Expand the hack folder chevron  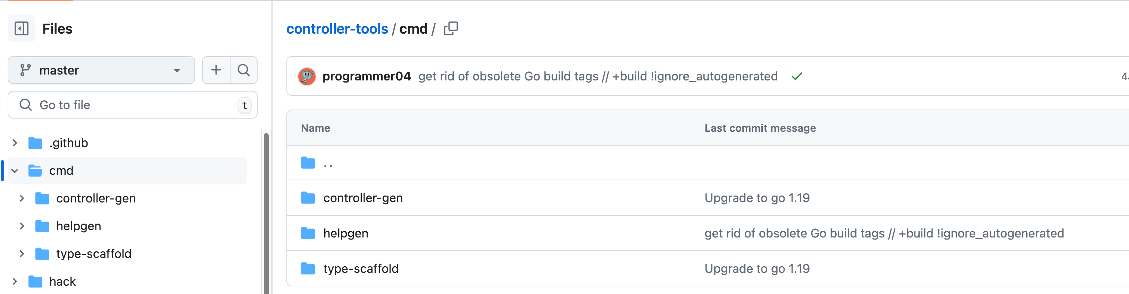(15, 281)
